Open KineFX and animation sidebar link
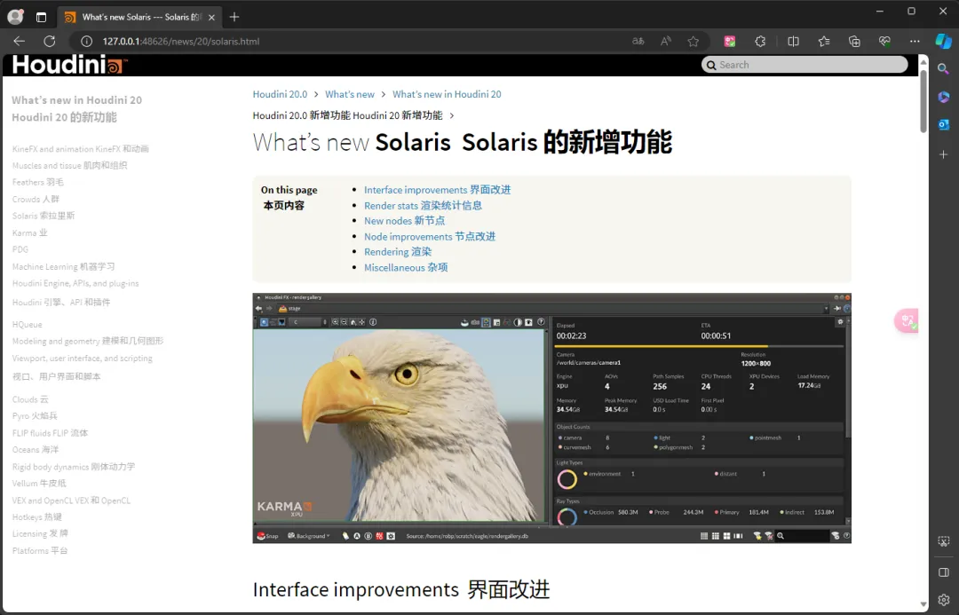Image resolution: width=959 pixels, height=615 pixels. pyautogui.click(x=80, y=148)
